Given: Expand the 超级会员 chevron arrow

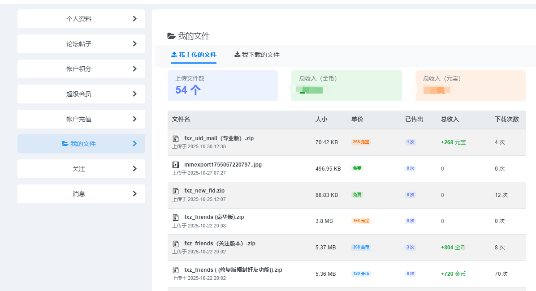Looking at the screenshot, I should tap(135, 94).
